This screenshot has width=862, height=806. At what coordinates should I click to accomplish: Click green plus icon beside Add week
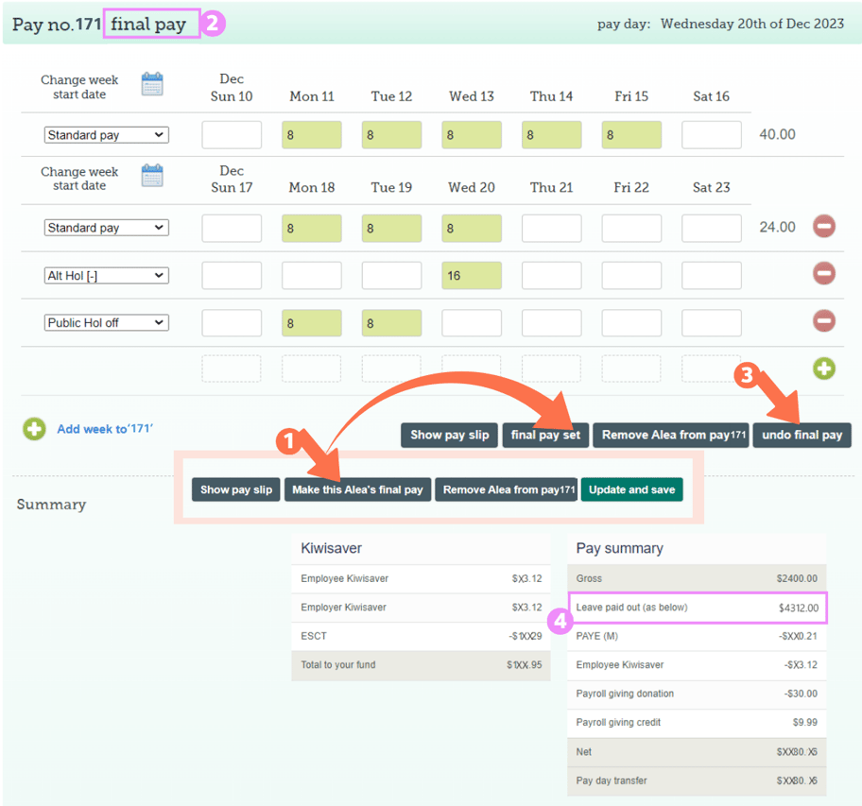coord(34,429)
